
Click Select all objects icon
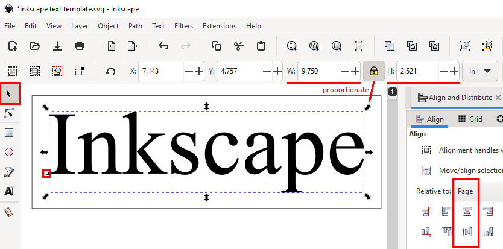(13, 71)
